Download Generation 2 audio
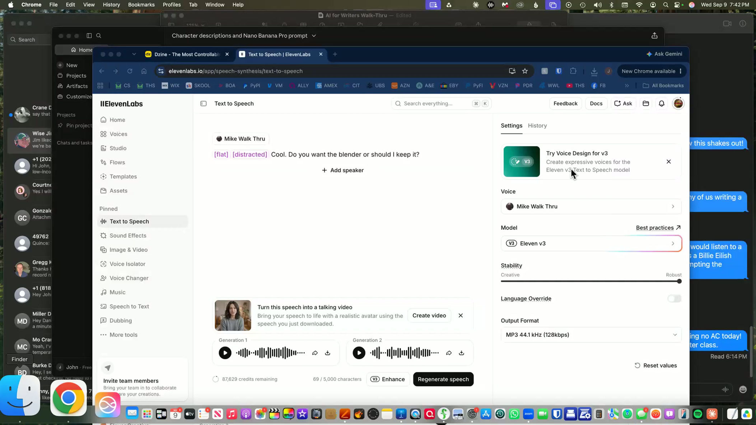Screen dimensions: 756x425 pos(462,353)
